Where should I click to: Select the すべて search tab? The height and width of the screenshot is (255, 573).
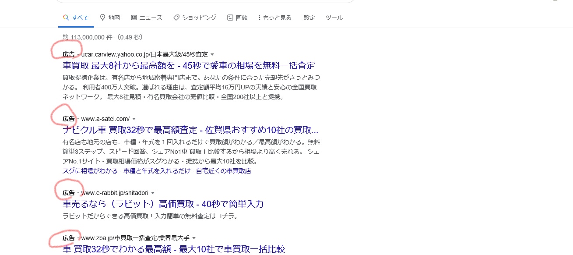click(x=76, y=18)
